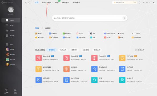157x96 pixels.
Task: Open the 抖音 shortcut link
Action: click(x=93, y=33)
